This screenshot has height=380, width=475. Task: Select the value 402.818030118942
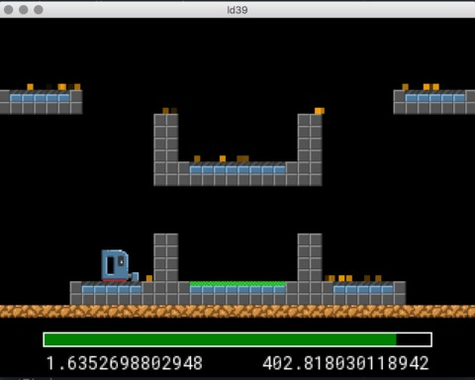coord(345,363)
